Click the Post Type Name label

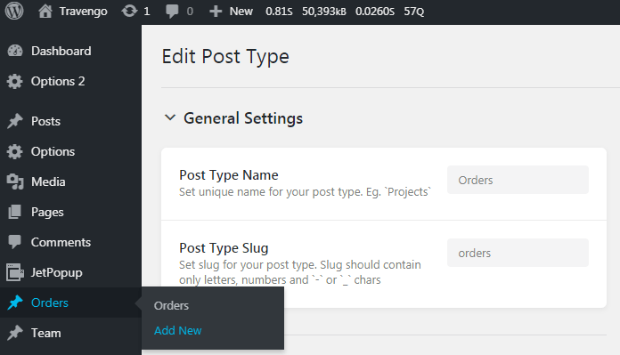coord(229,175)
